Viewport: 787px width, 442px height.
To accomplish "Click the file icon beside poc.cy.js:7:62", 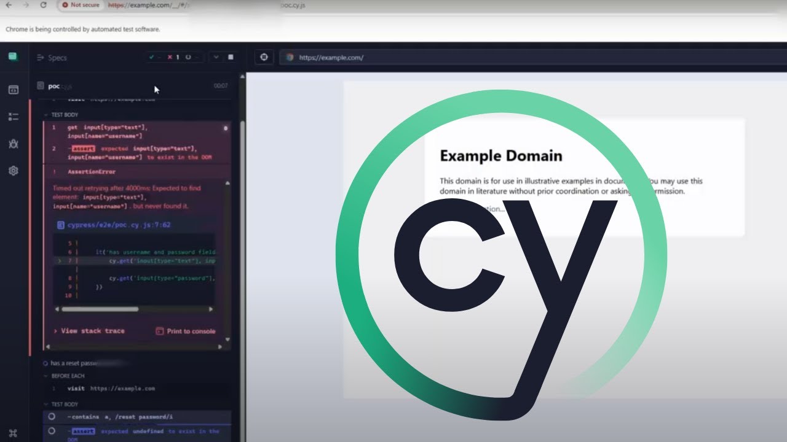I will coord(60,225).
